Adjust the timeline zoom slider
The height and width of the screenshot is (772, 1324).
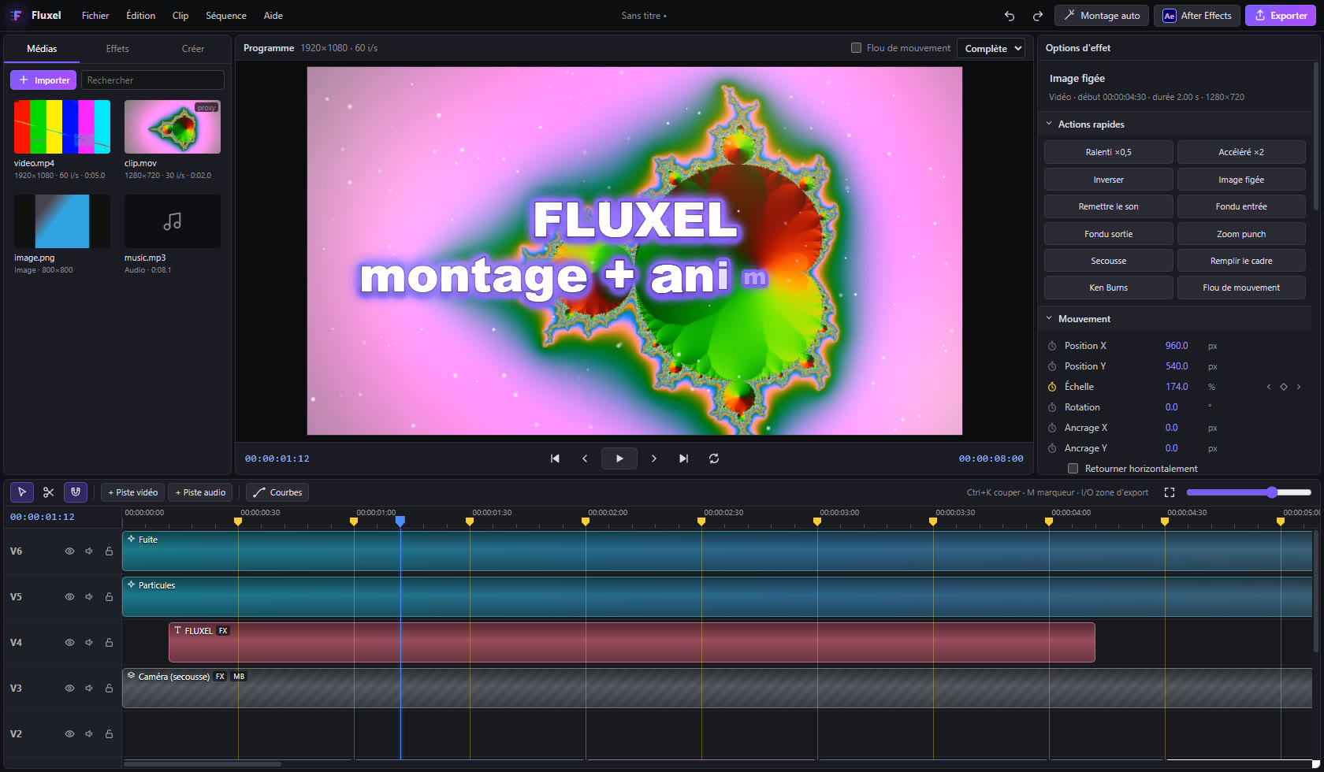click(x=1249, y=492)
